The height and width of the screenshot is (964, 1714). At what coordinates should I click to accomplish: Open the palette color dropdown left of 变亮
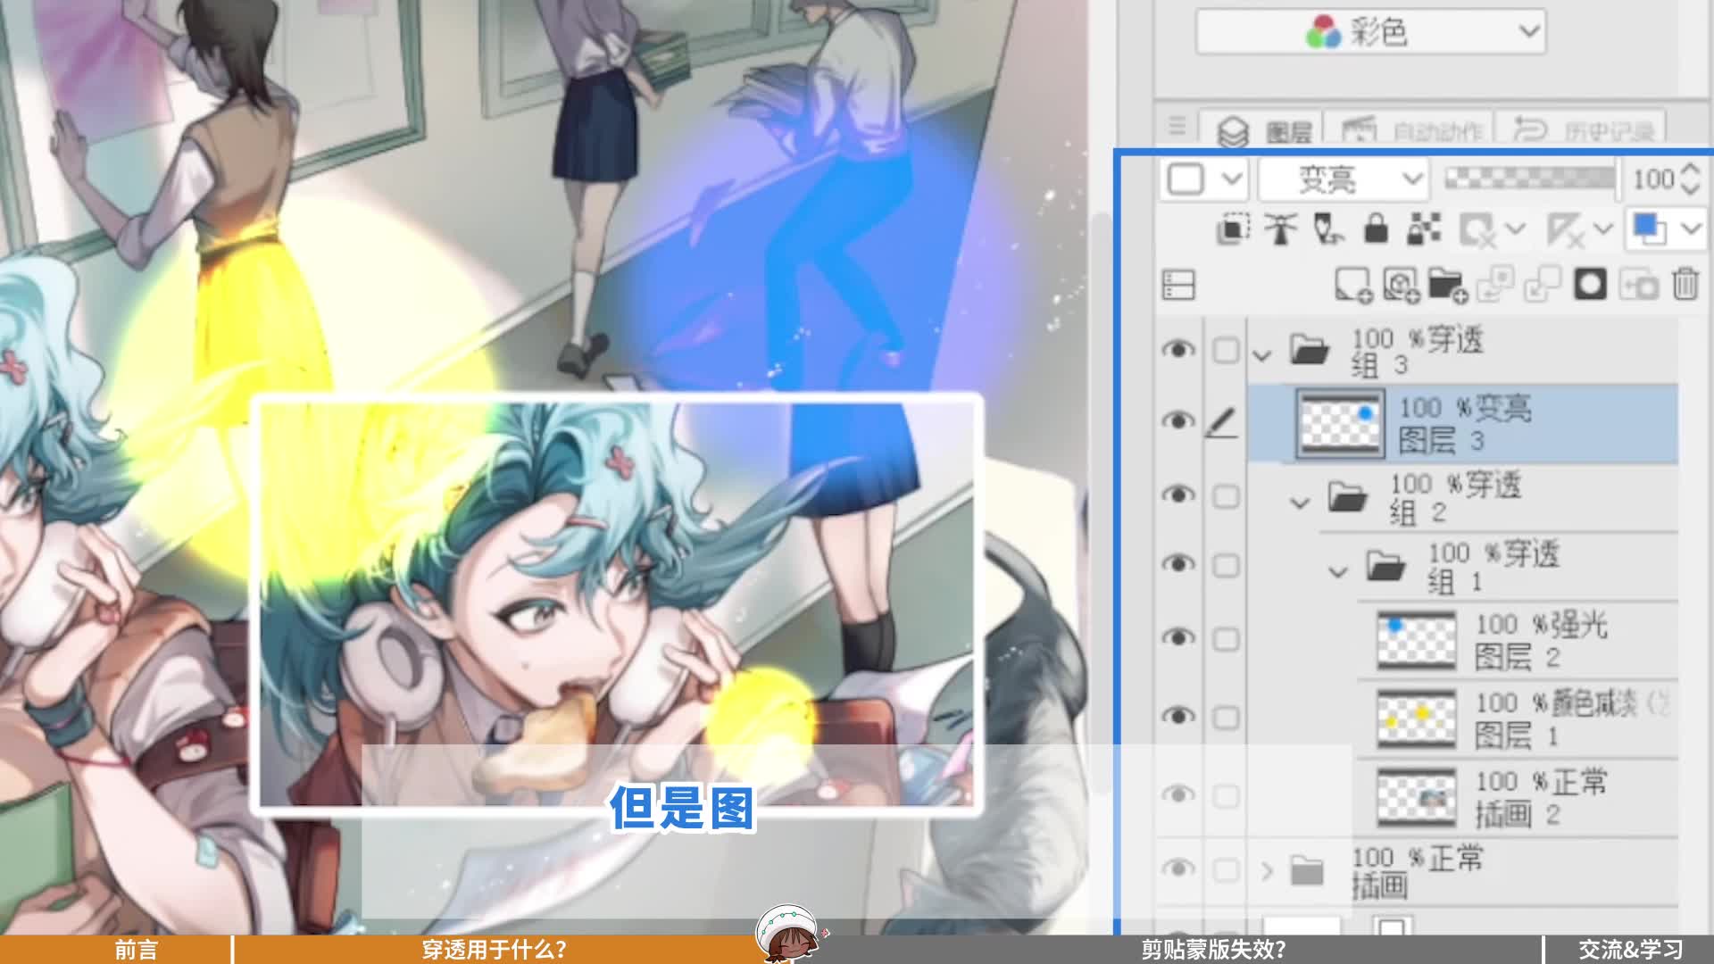(1204, 179)
